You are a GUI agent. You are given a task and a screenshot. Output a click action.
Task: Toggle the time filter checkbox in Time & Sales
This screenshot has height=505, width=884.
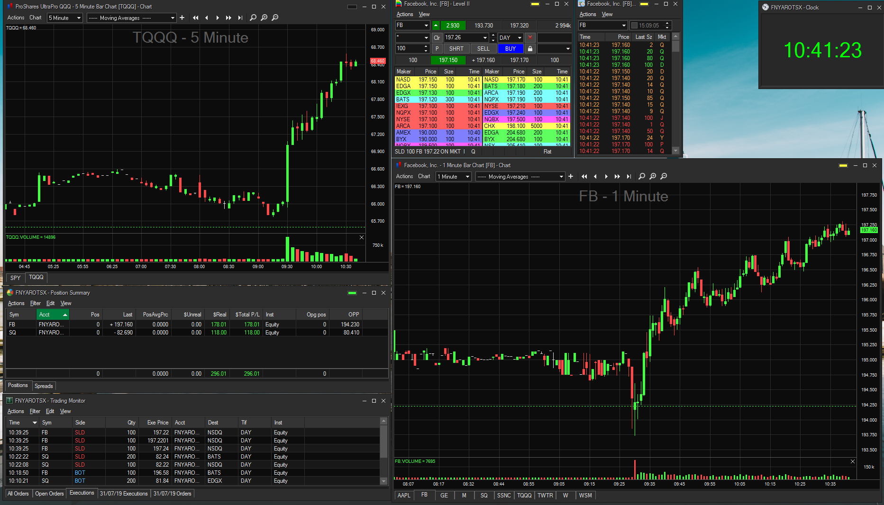coord(634,26)
